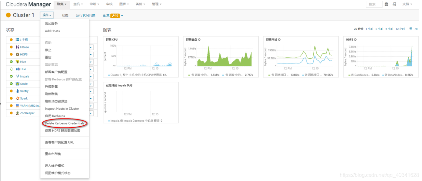Expand the arrow next to 配置 badge
Screen dimensions: 422x181
(x=122, y=16)
